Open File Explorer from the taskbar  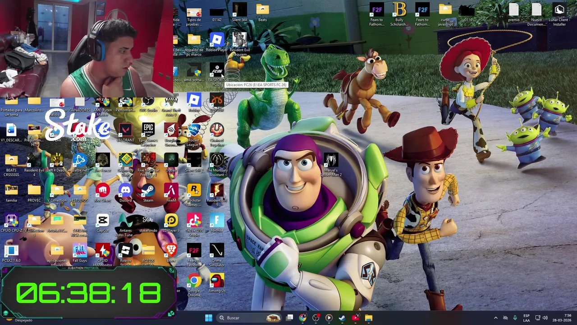(369, 318)
